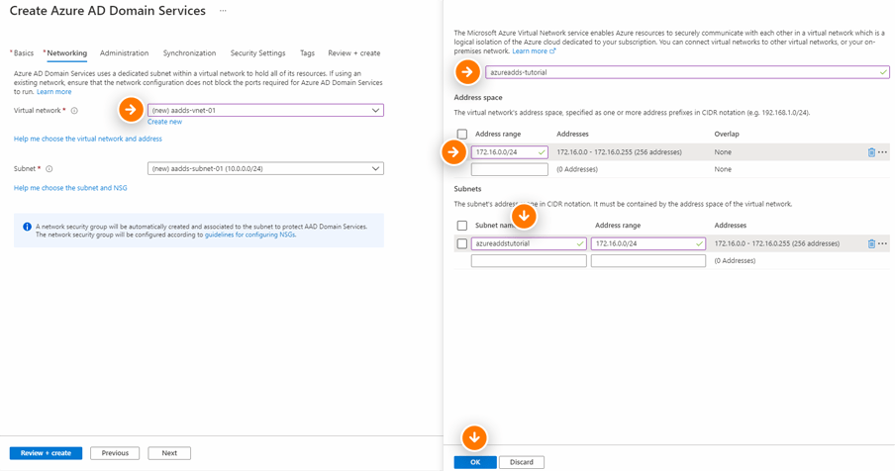Go to the Synchronization tab
The width and height of the screenshot is (895, 471).
[x=189, y=53]
